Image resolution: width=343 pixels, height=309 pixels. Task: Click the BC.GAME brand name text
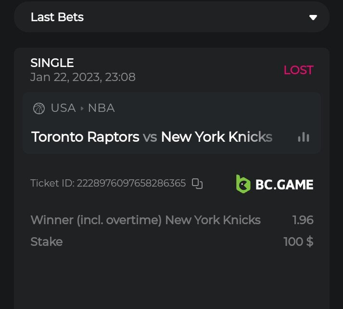[284, 184]
